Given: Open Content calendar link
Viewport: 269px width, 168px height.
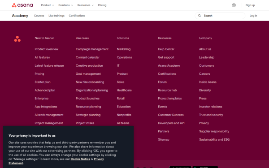Looking at the screenshot, I should coord(87,57).
